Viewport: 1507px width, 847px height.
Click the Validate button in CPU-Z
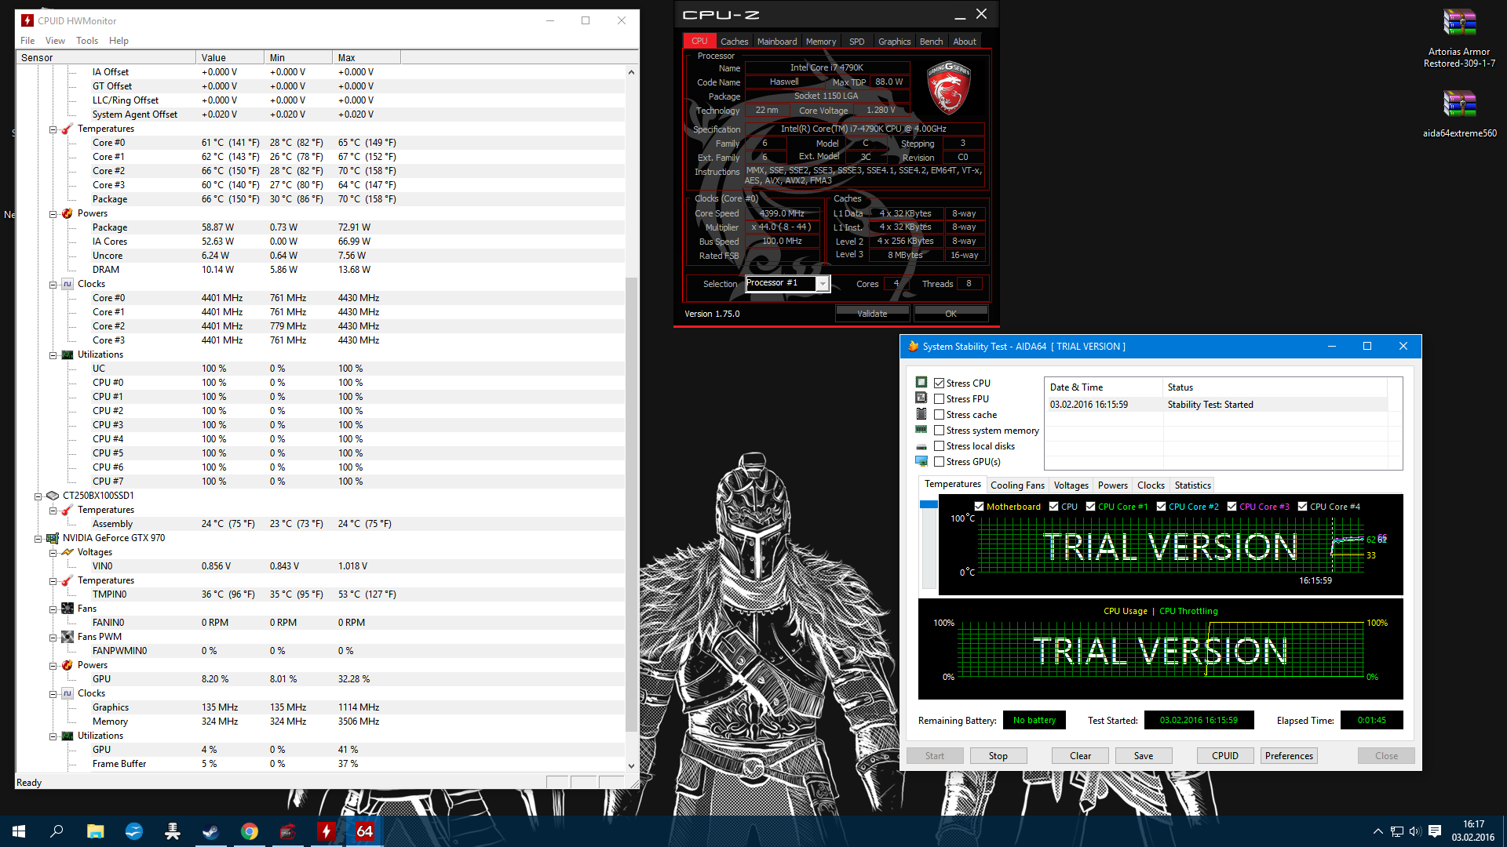[872, 314]
